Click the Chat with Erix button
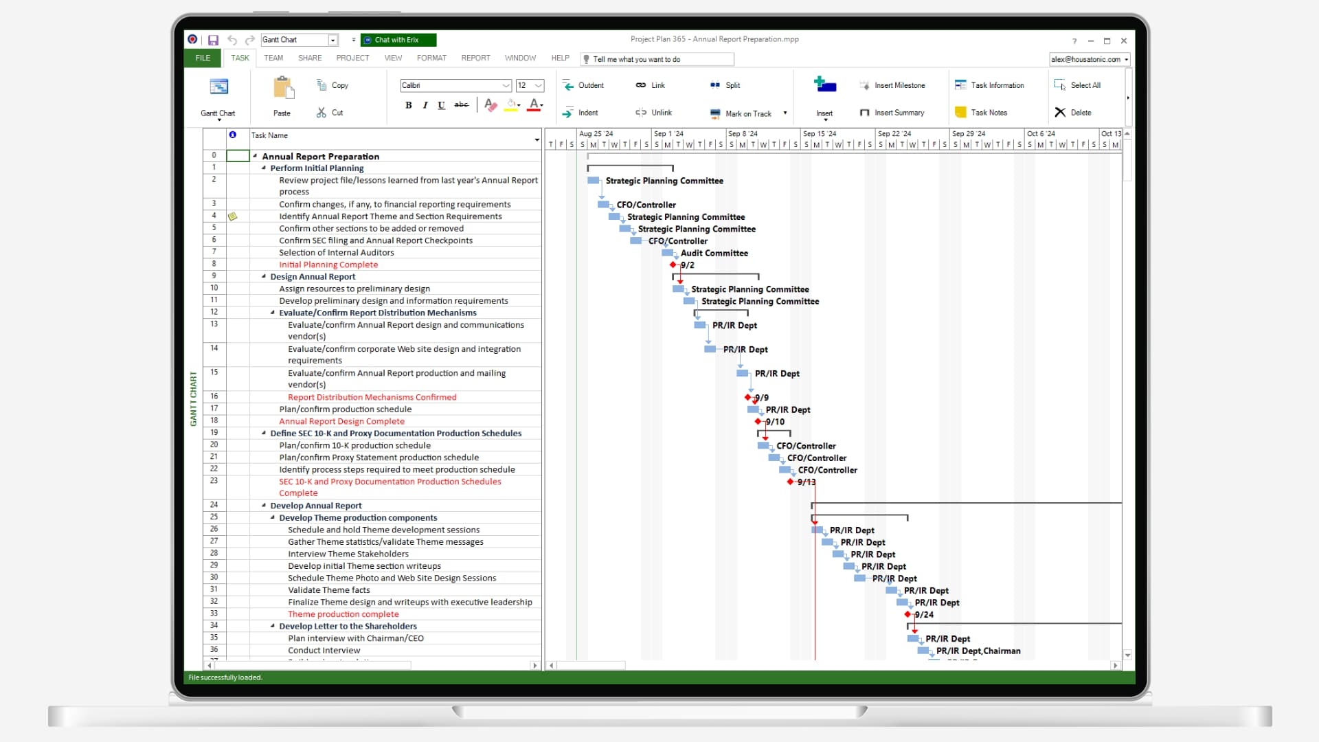Image resolution: width=1319 pixels, height=742 pixels. tap(397, 40)
